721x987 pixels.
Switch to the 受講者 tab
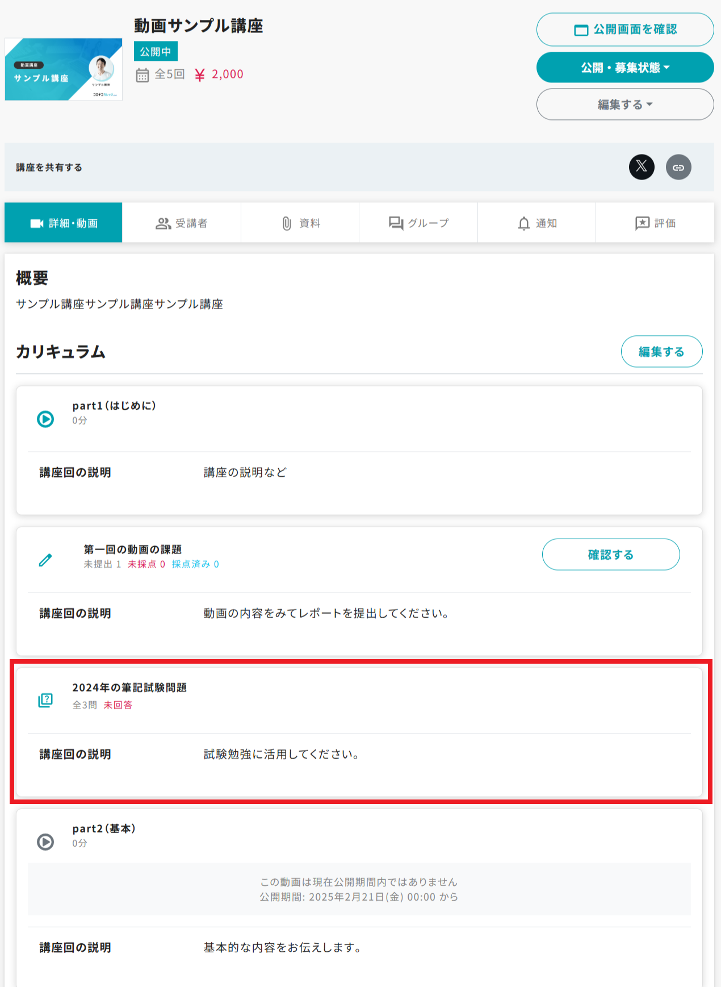(x=182, y=223)
